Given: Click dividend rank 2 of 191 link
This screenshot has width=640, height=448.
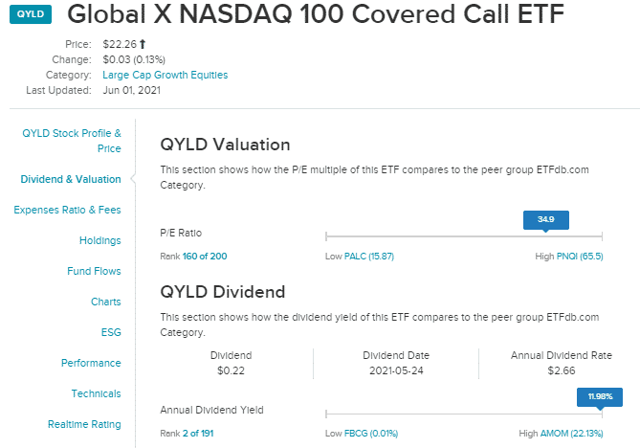Looking at the screenshot, I should 198,434.
